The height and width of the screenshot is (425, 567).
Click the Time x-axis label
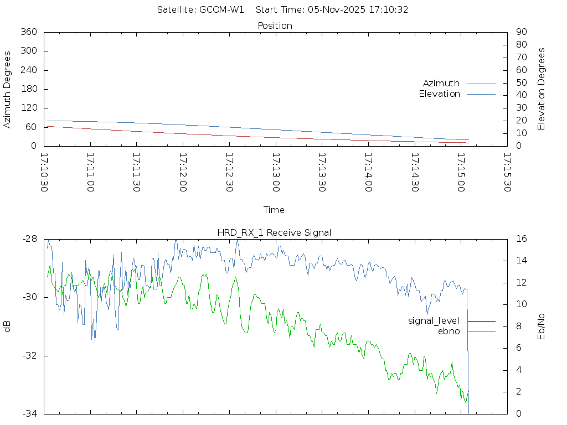tap(274, 210)
